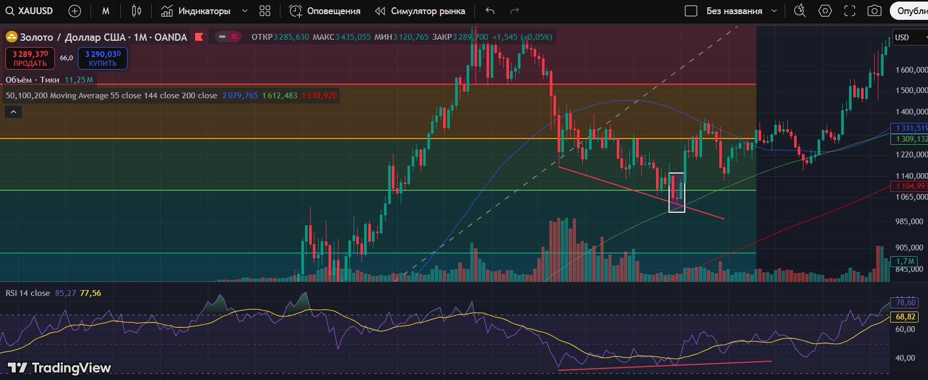Click the red ПРОДАТЬ sell button
This screenshot has width=928, height=380.
[x=30, y=59]
